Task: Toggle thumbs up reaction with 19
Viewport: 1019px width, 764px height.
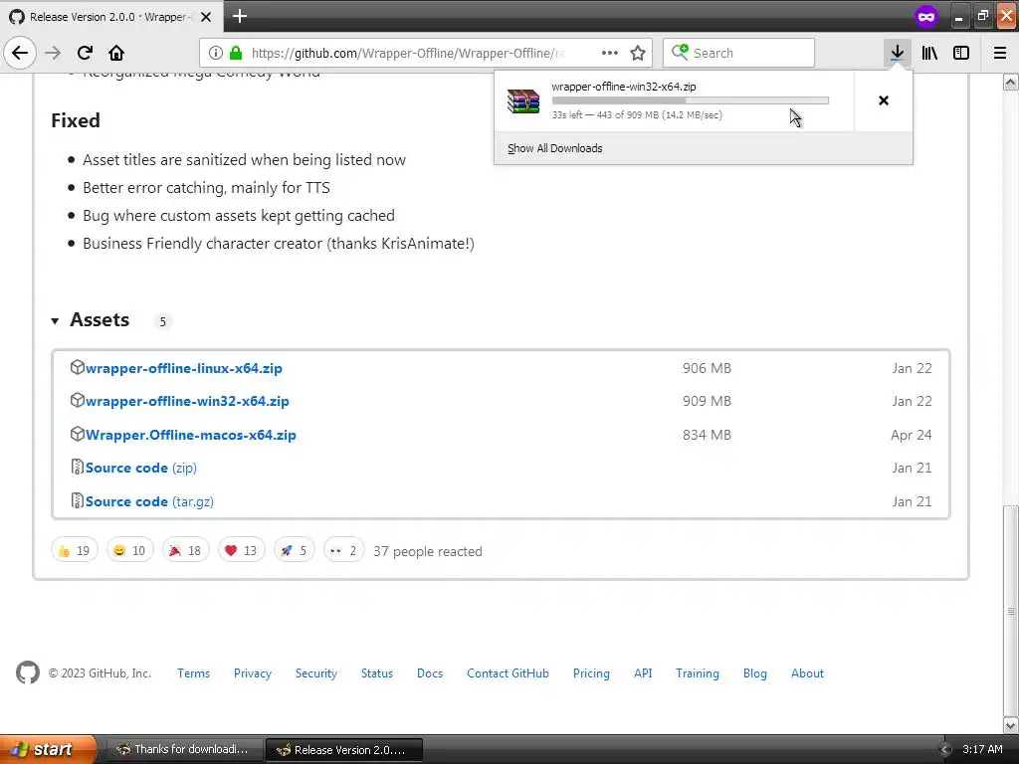Action: [74, 550]
